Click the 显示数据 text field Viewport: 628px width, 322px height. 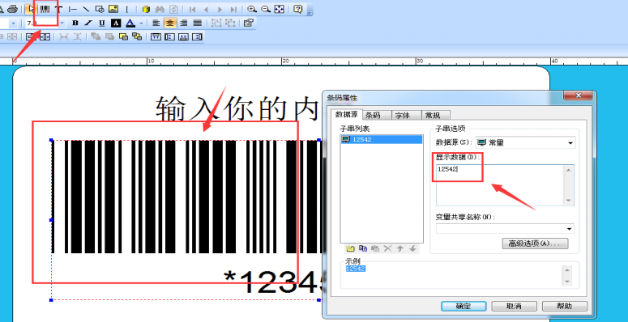pyautogui.click(x=505, y=185)
